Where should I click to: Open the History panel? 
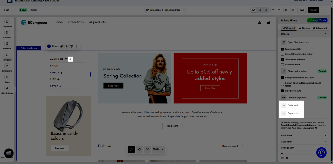click(7, 79)
